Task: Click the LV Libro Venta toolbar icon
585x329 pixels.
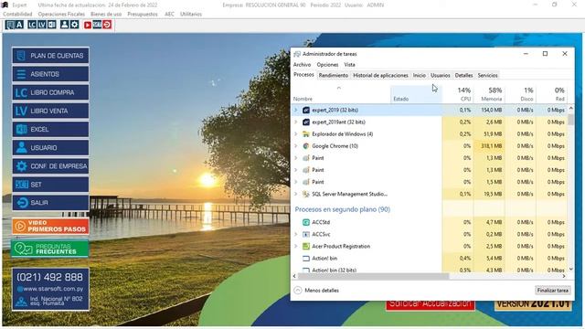Action: (x=42, y=25)
